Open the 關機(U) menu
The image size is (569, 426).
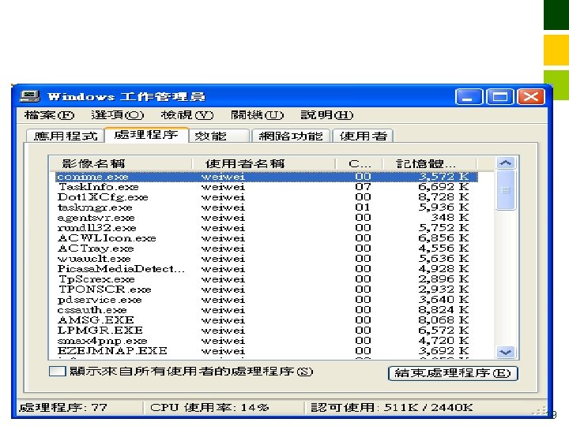point(257,115)
